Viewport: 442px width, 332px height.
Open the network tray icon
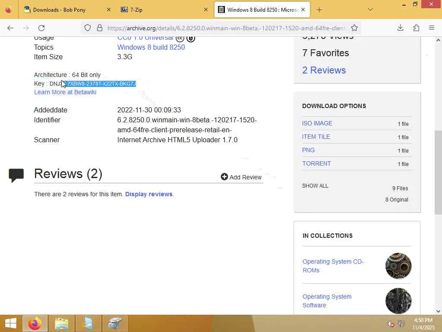coord(401,324)
